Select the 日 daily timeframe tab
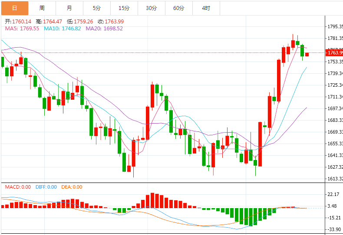Viewport: 343px width, 235px height. click(15, 8)
